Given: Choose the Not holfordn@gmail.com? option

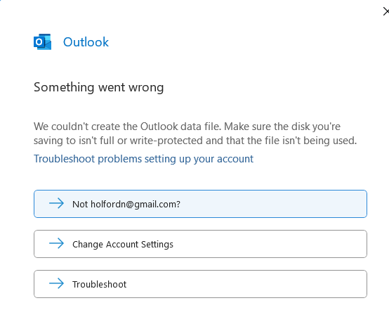Looking at the screenshot, I should pyautogui.click(x=200, y=204).
